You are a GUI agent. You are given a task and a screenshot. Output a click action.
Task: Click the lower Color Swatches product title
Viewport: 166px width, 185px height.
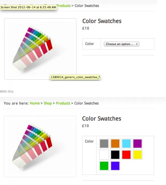pyautogui.click(x=102, y=119)
